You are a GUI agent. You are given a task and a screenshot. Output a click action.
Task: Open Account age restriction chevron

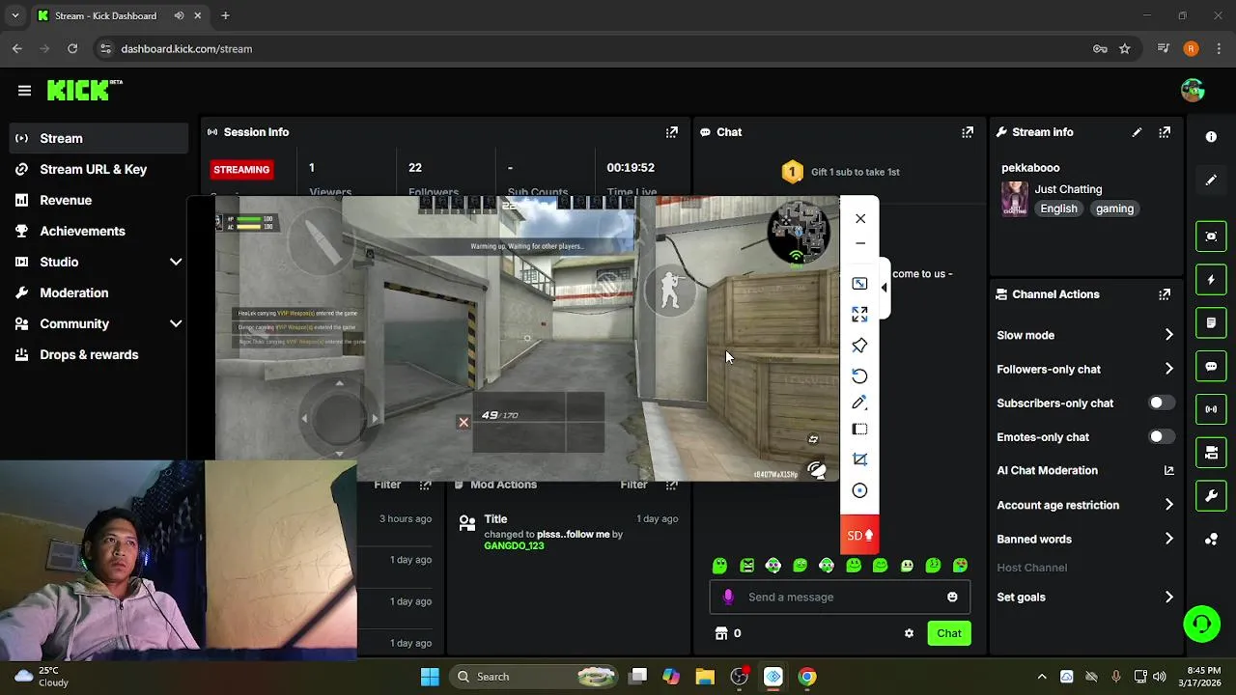(x=1168, y=505)
